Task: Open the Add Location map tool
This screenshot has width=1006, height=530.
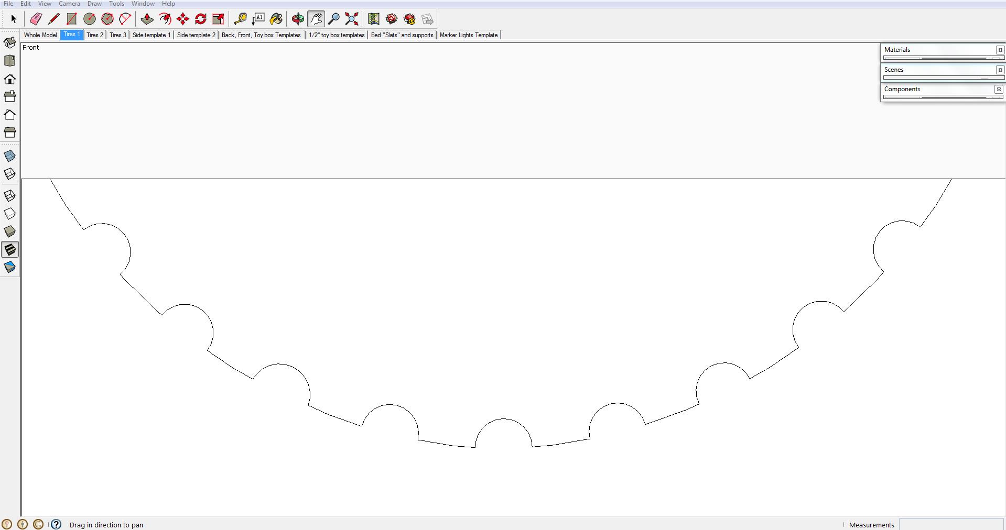Action: pos(373,19)
